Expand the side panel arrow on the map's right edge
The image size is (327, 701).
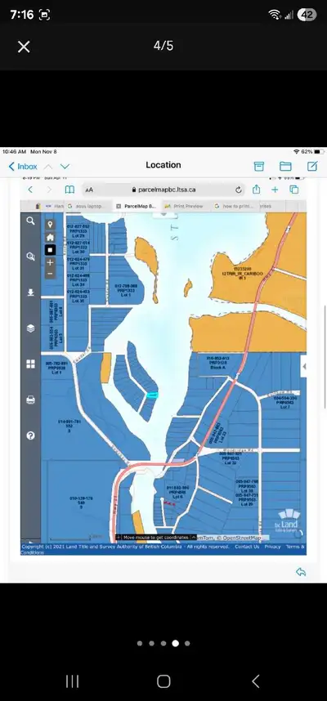[x=304, y=367]
